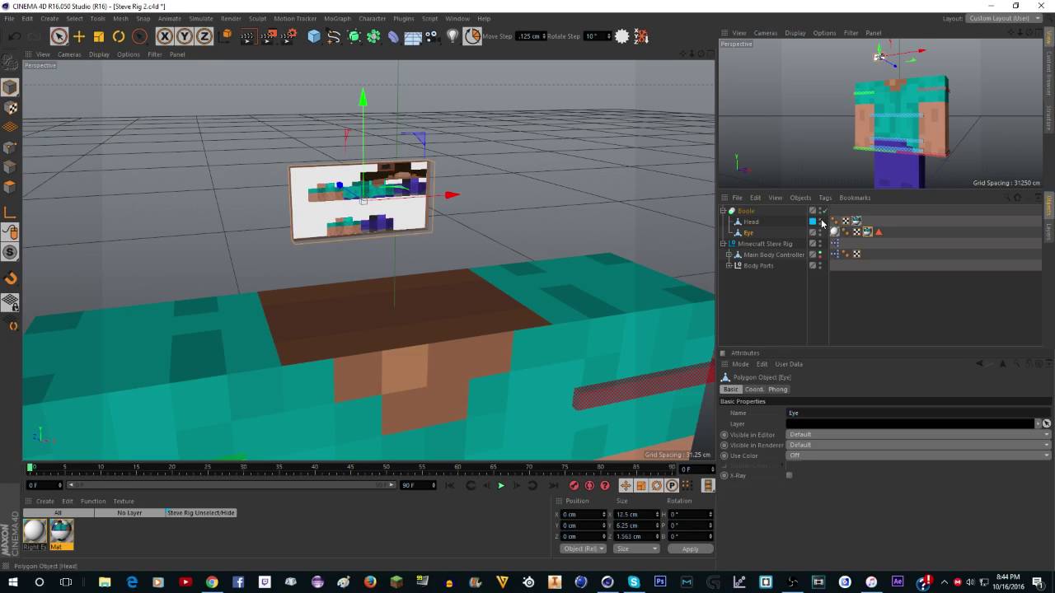Toggle the X axis lock
This screenshot has width=1055, height=593.
pyautogui.click(x=164, y=36)
